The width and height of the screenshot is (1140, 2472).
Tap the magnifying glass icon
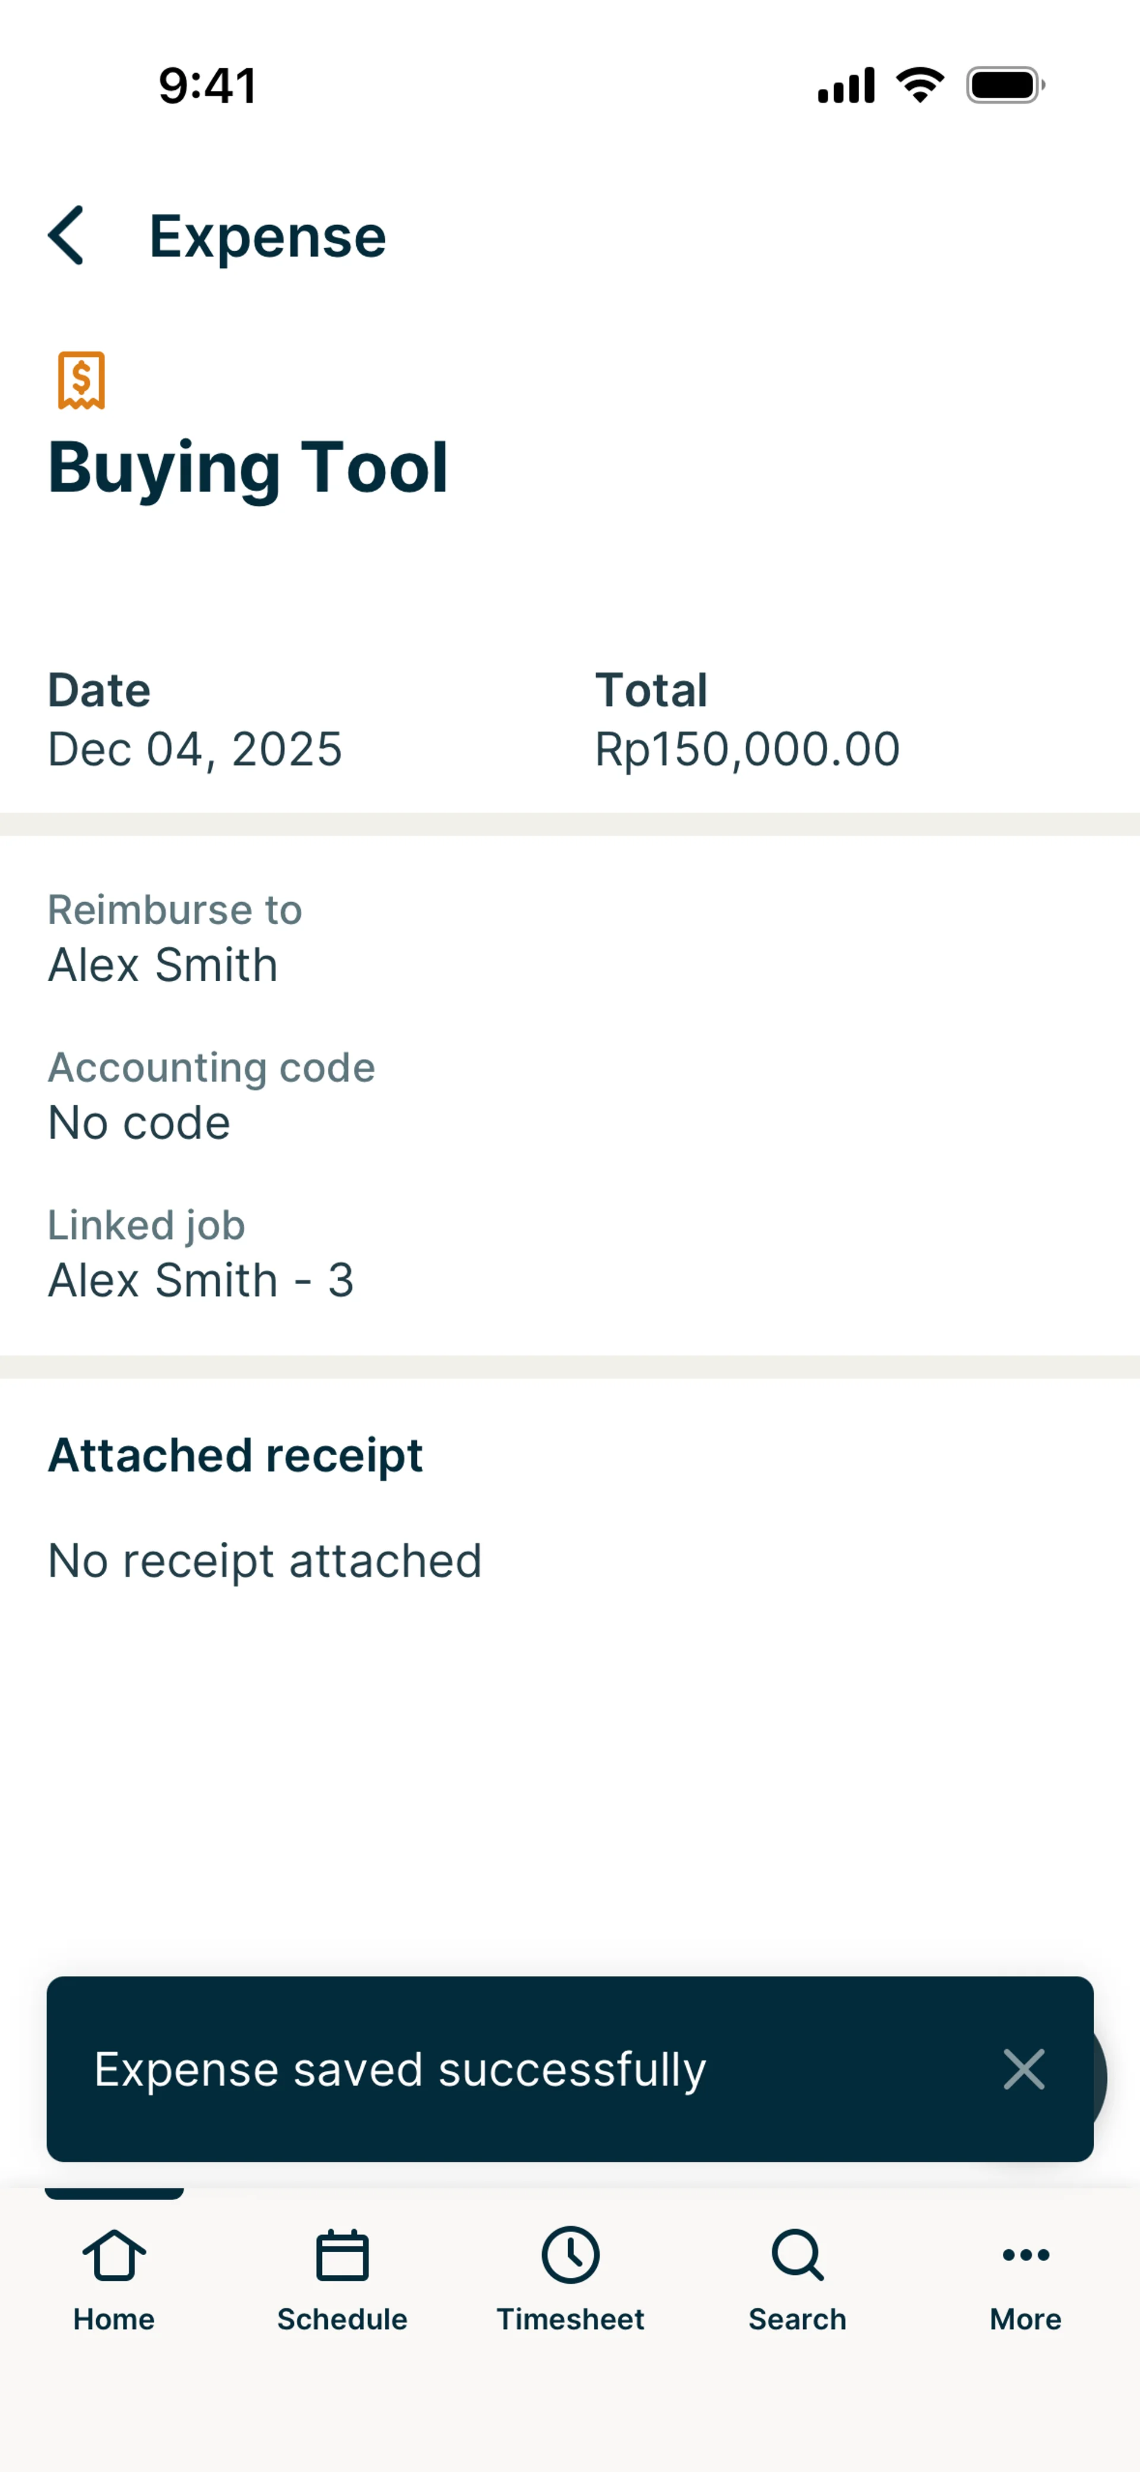click(797, 2255)
